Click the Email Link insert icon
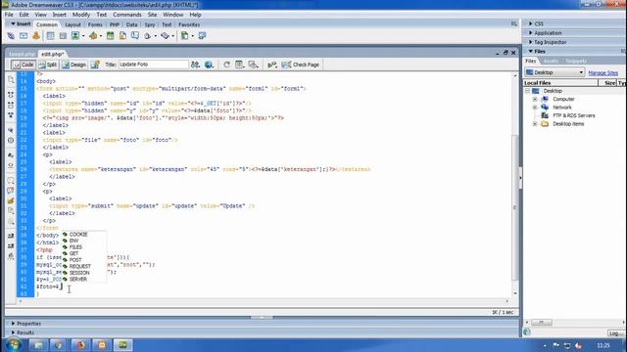 click(x=24, y=36)
